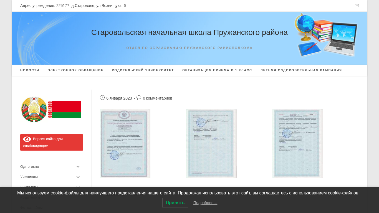Click the school name site title
This screenshot has height=213, width=379.
coord(189,32)
